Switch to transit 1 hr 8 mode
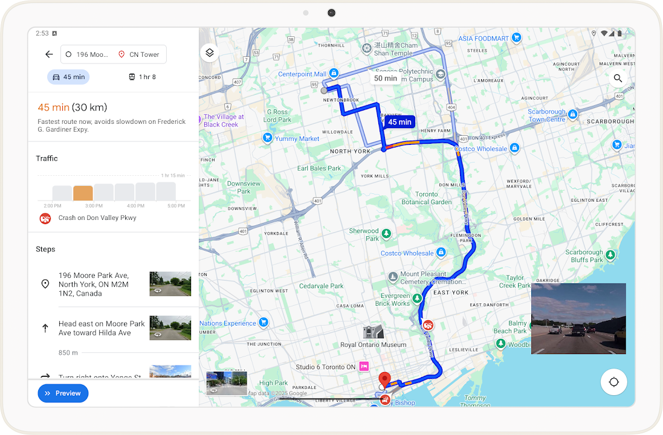 tap(142, 77)
